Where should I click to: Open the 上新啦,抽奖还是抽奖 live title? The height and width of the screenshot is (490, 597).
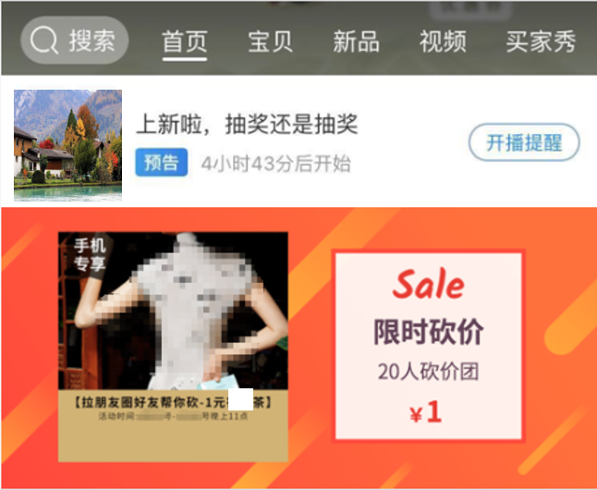247,125
